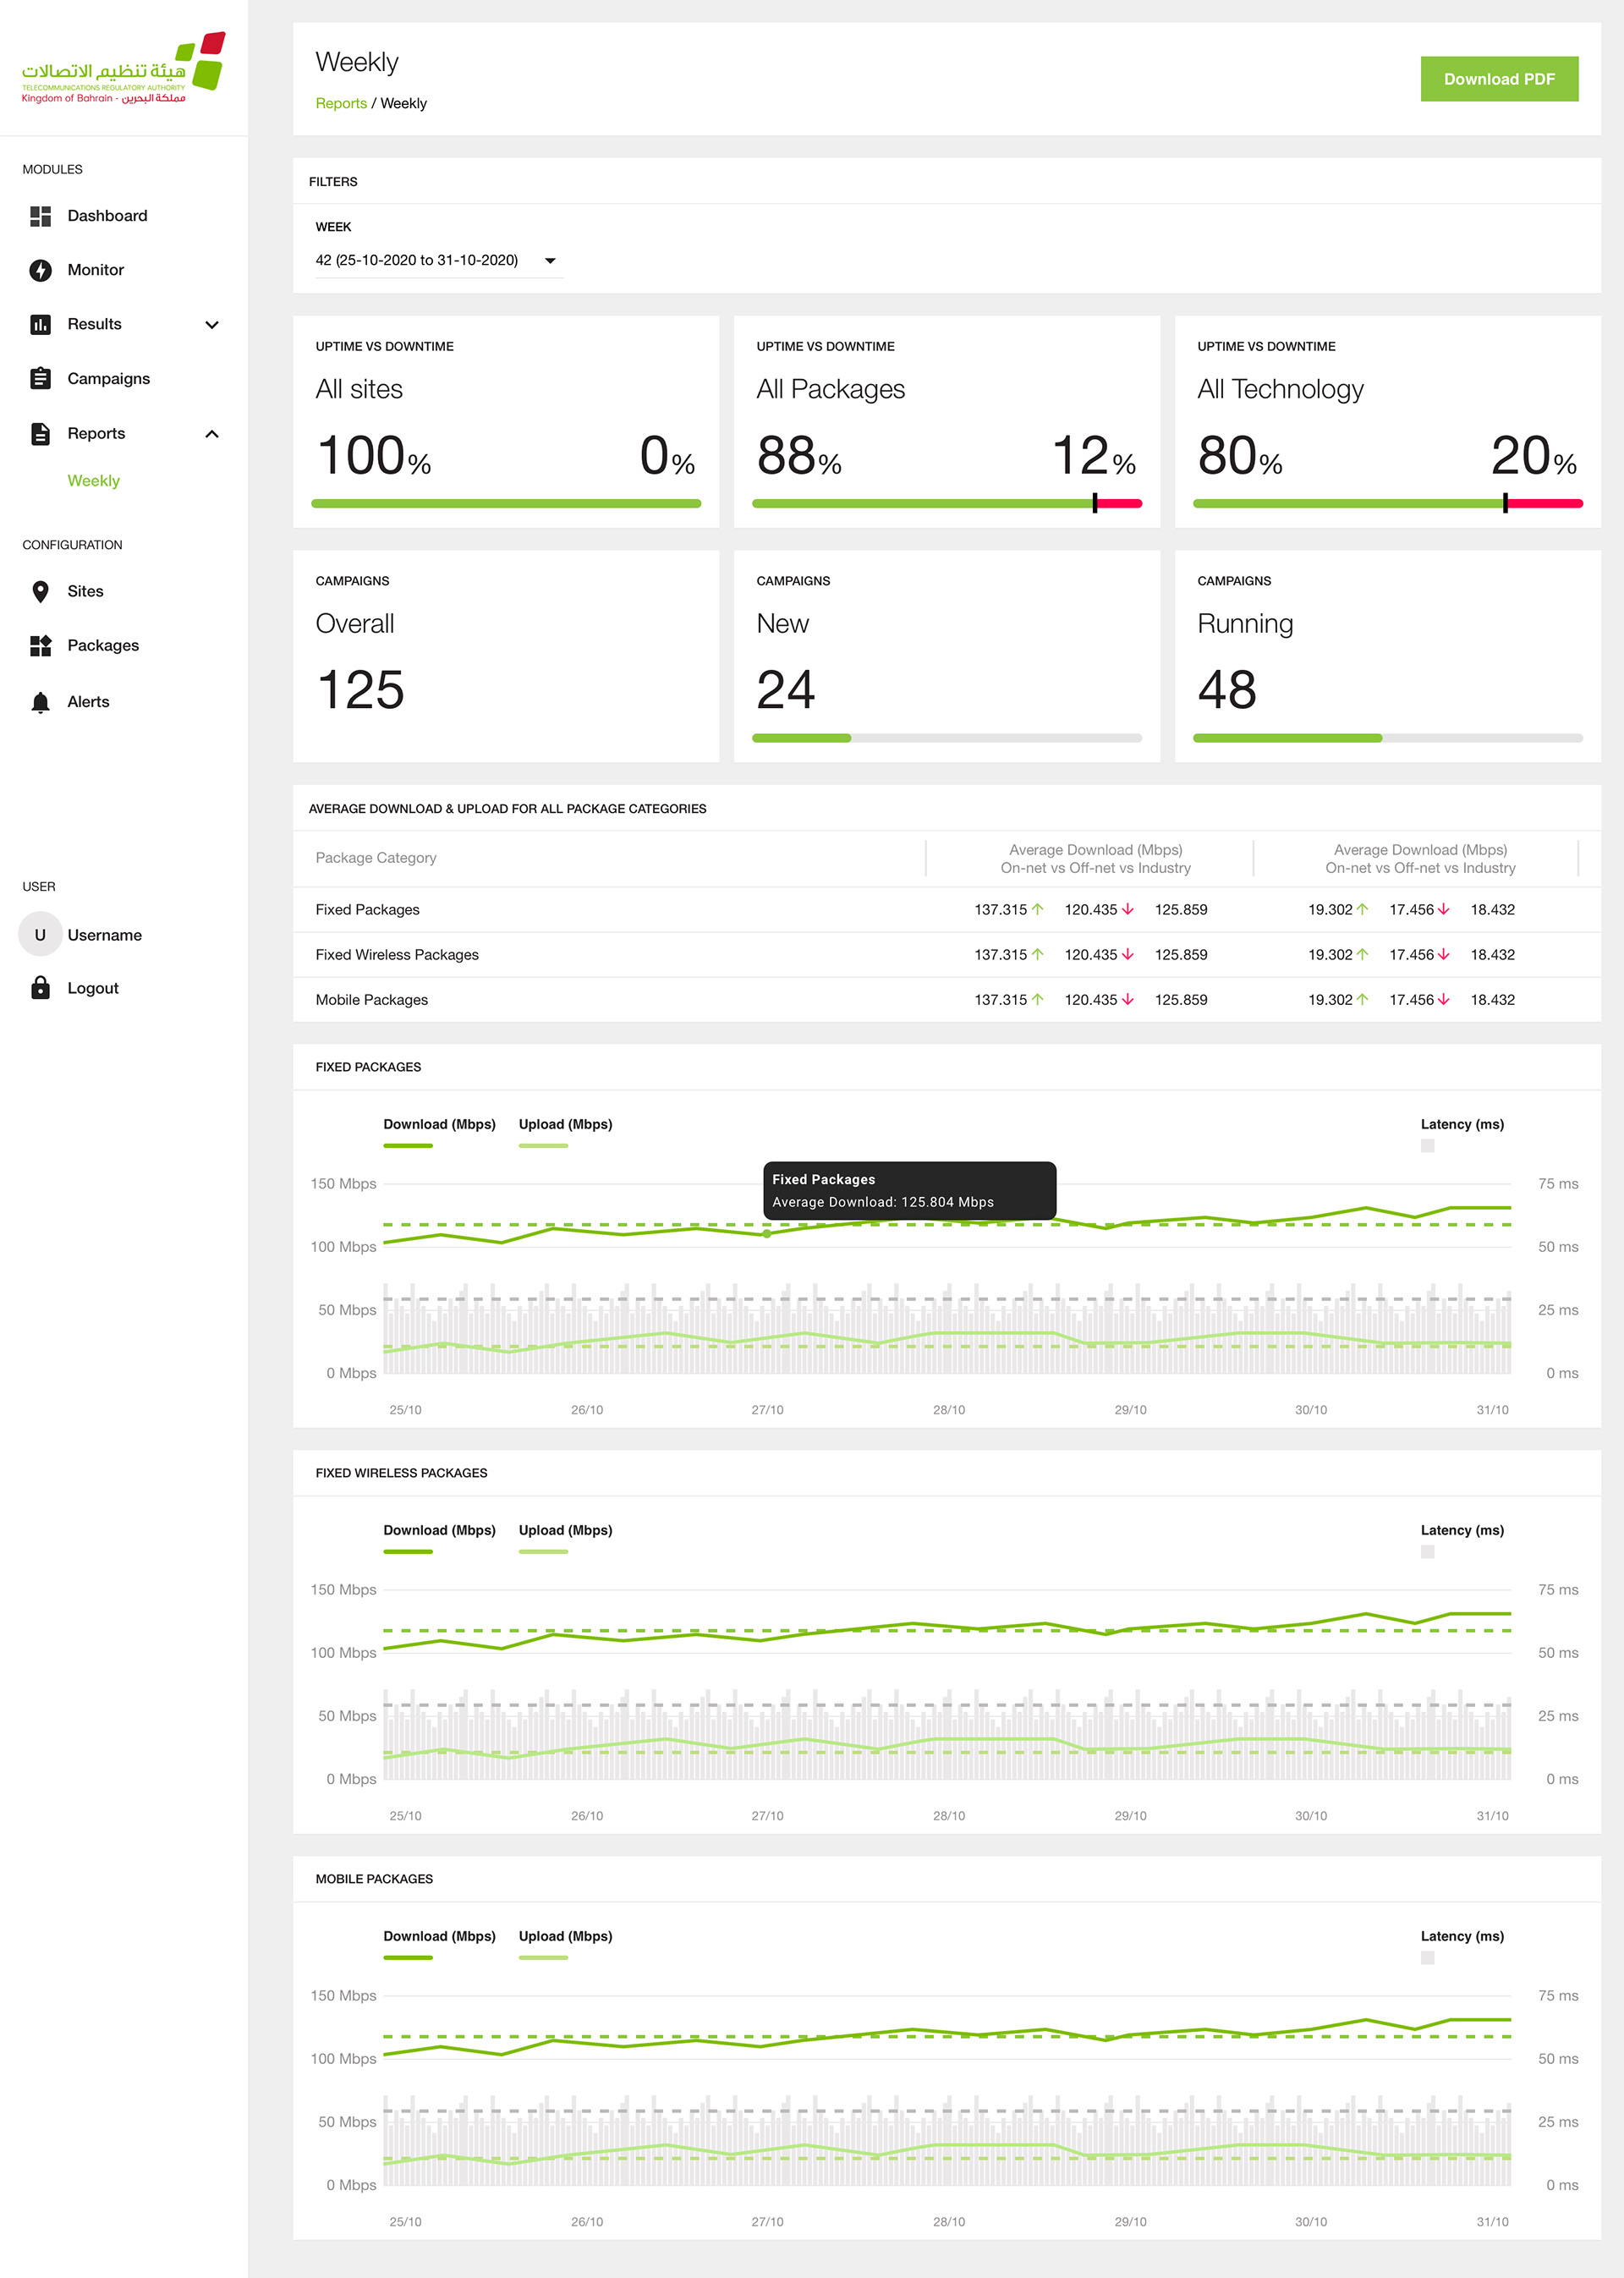
Task: Click the Logout padlock icon
Action: click(x=40, y=988)
